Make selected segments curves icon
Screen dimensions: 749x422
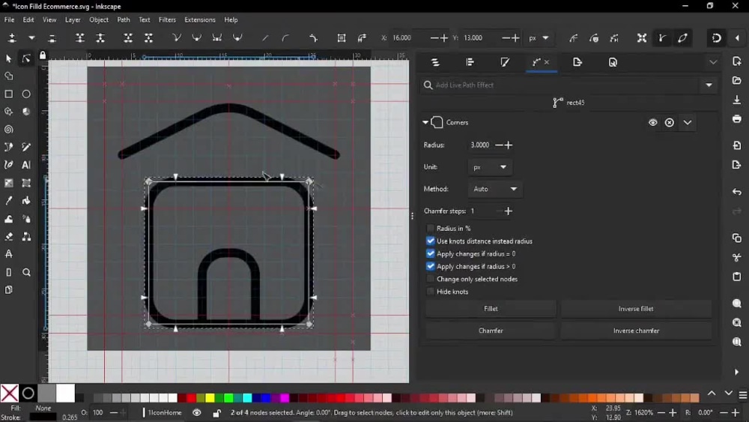285,37
